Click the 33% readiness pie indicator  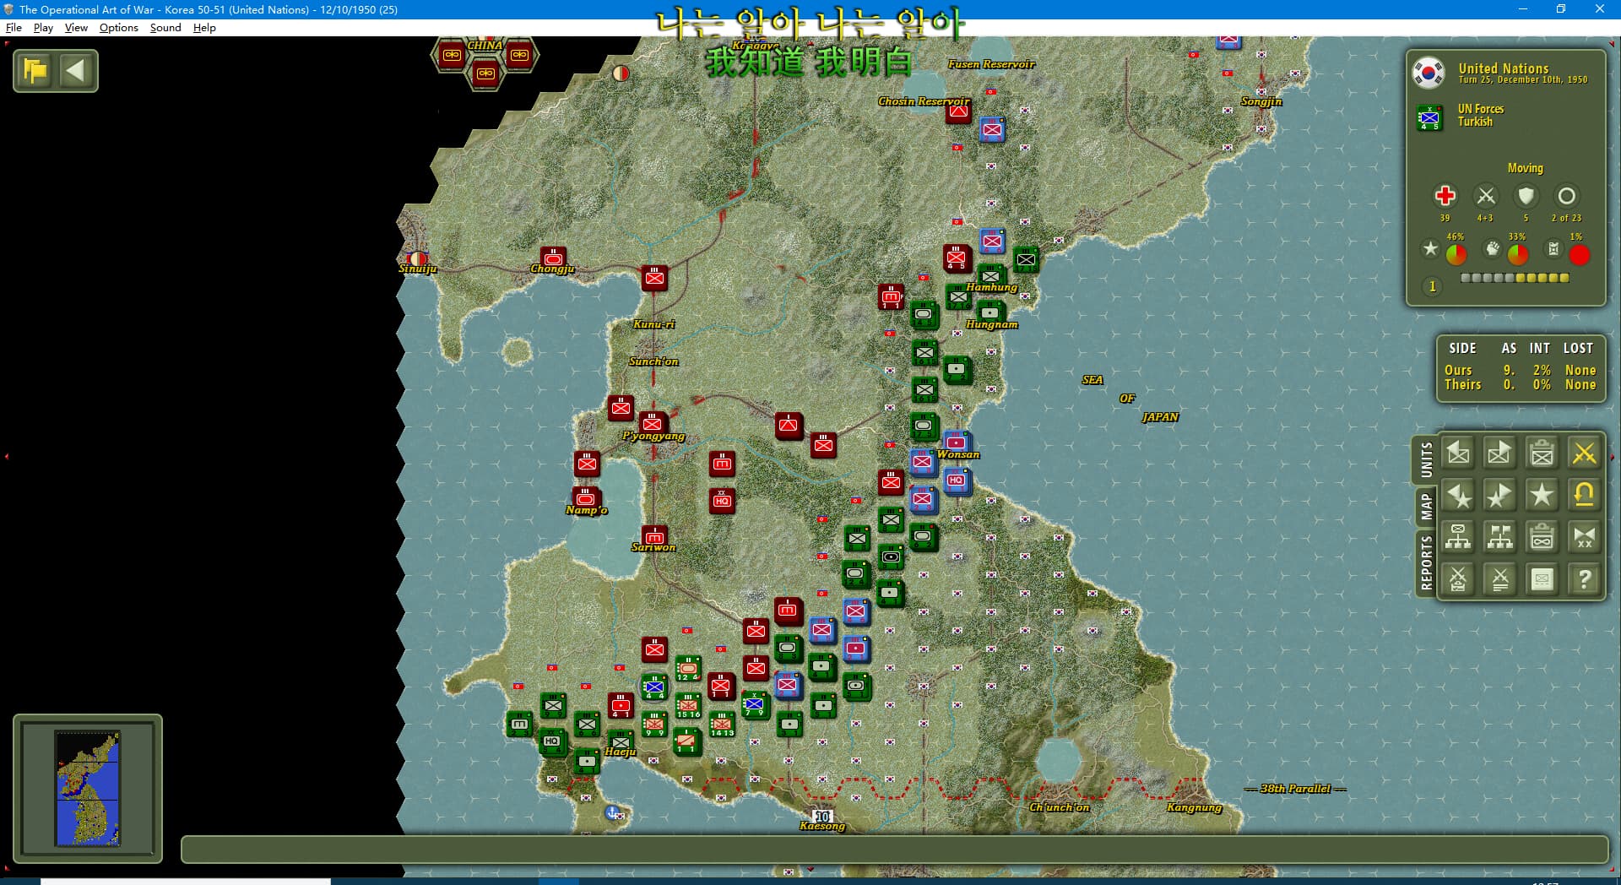[1517, 254]
